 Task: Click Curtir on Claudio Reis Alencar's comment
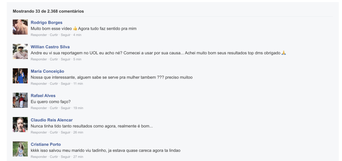54,133
